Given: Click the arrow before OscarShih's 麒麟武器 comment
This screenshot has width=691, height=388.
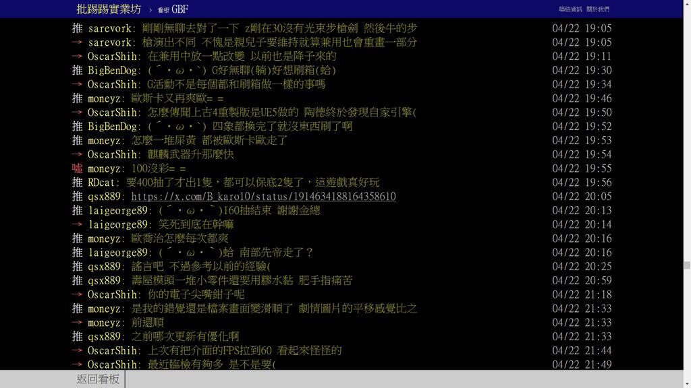Looking at the screenshot, I should [78, 154].
